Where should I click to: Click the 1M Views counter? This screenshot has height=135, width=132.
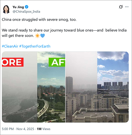coord(43,129)
